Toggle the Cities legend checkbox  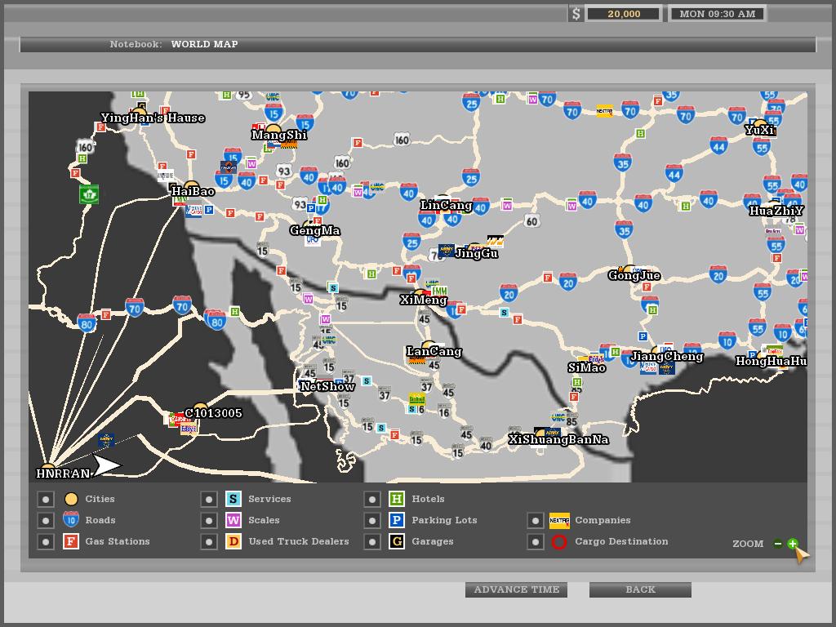tap(46, 499)
